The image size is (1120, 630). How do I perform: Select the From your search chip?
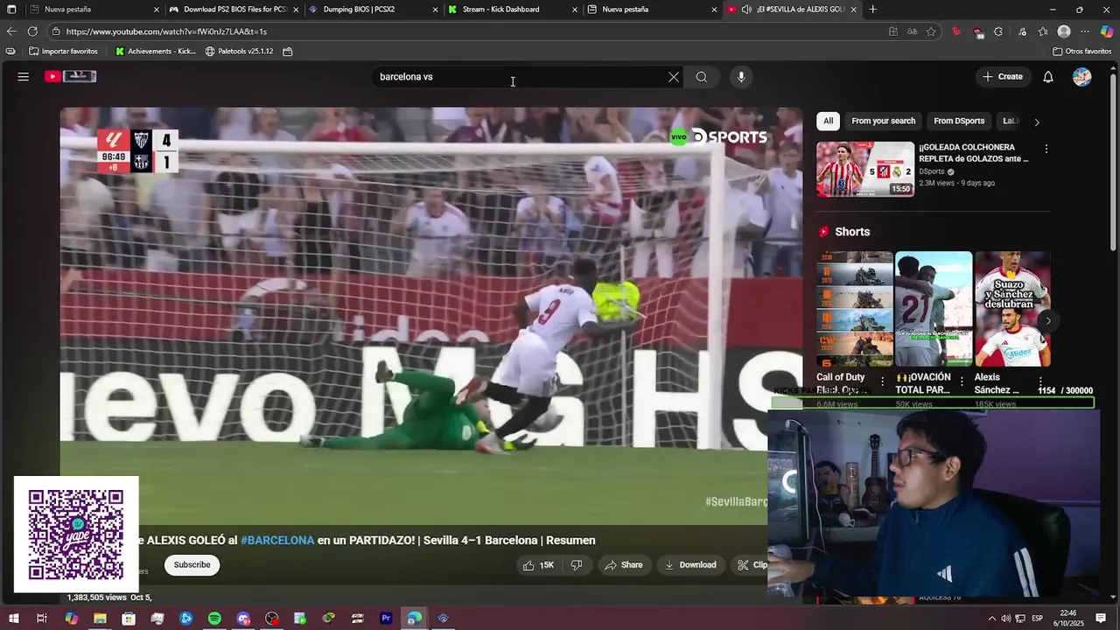pyautogui.click(x=883, y=122)
